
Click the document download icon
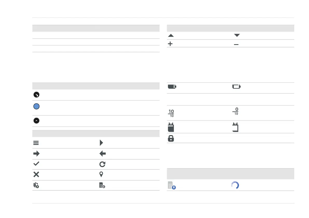[102, 185]
